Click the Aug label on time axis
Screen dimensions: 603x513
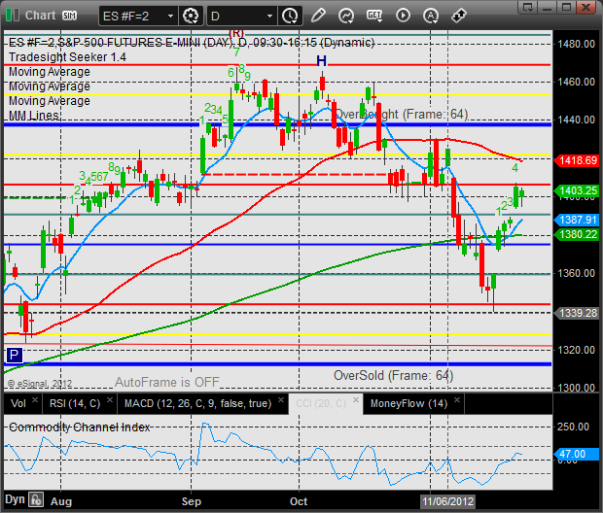(x=61, y=501)
